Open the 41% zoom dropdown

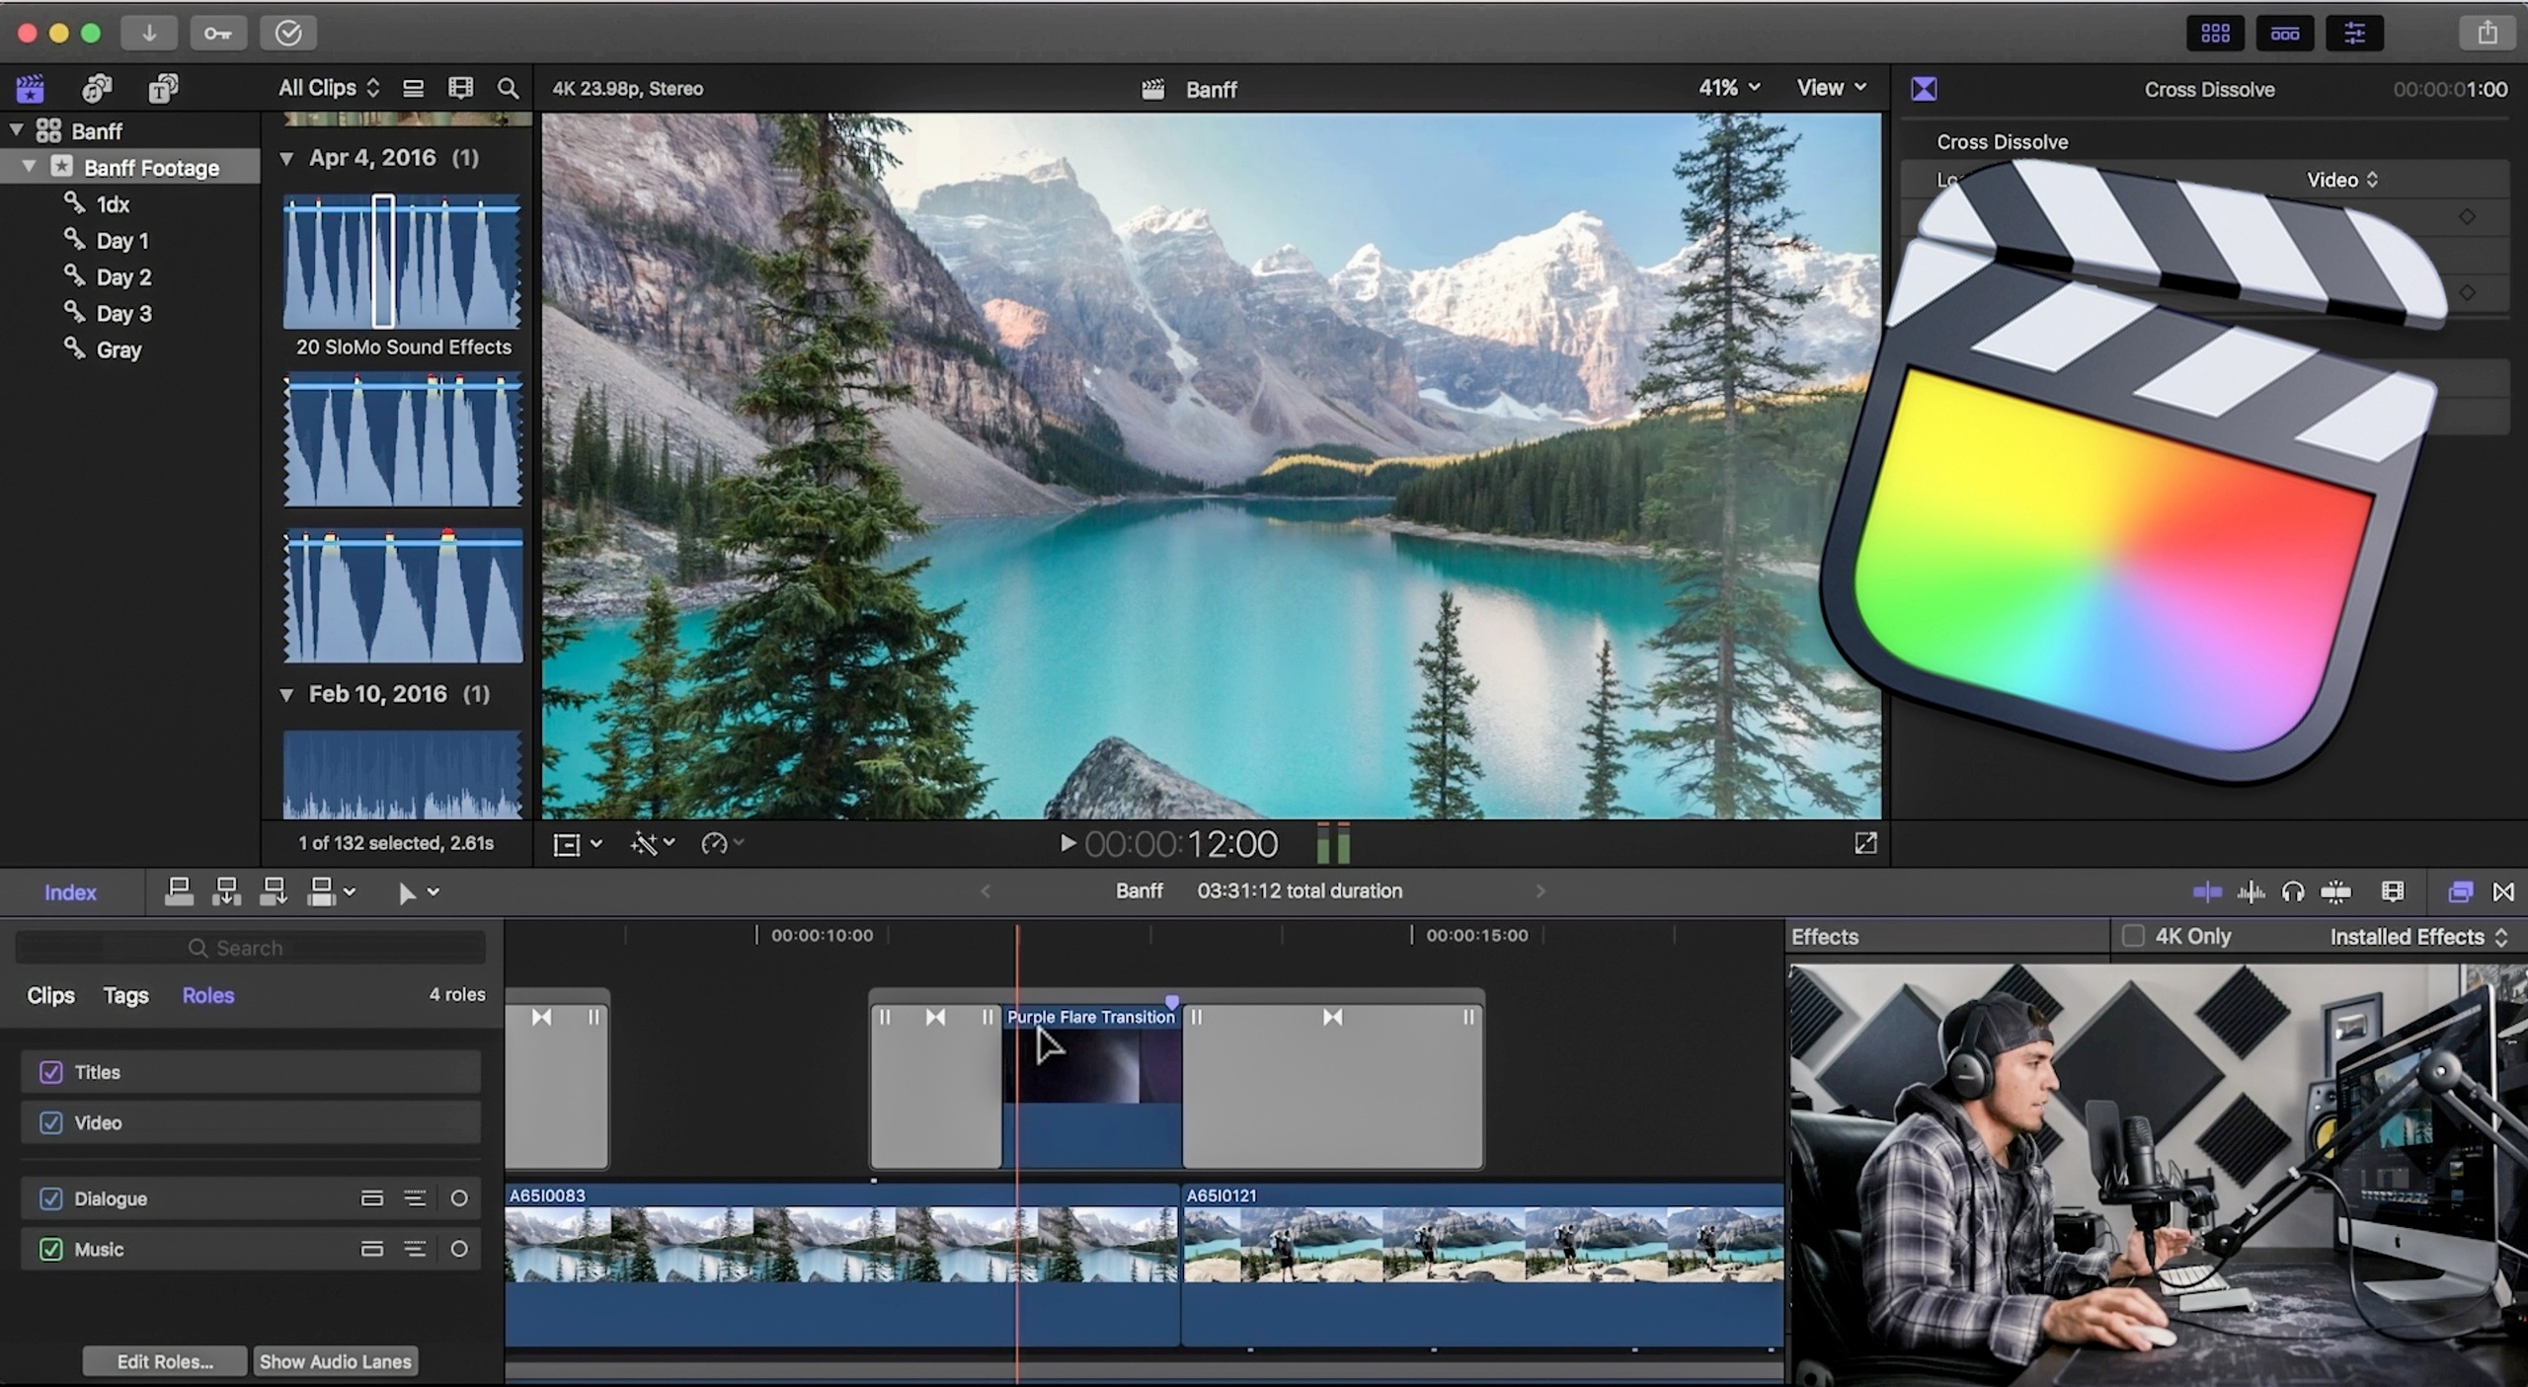pos(1728,88)
